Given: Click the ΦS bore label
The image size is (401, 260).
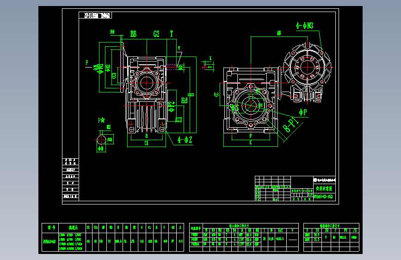Looking at the screenshot, I should (x=235, y=107).
